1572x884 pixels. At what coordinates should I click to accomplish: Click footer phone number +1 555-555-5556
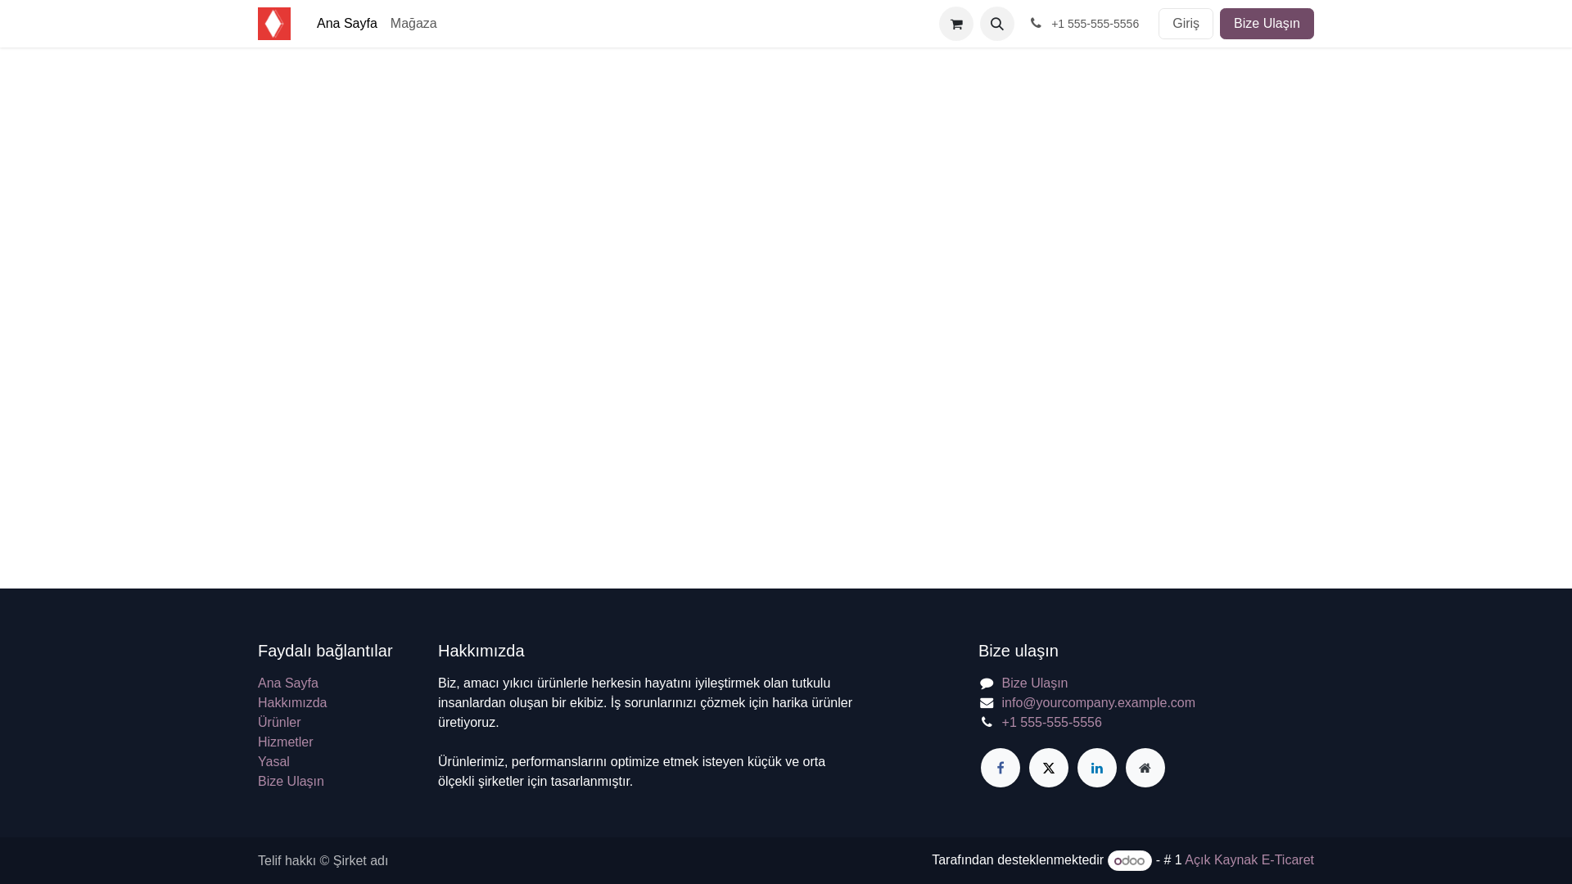(1051, 722)
